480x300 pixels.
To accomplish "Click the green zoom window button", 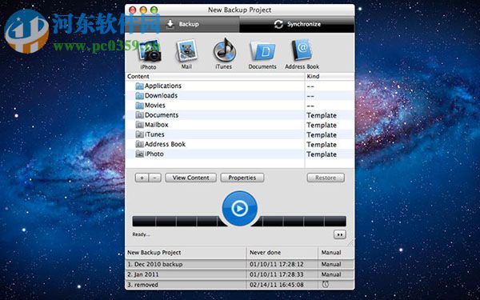I will [154, 10].
